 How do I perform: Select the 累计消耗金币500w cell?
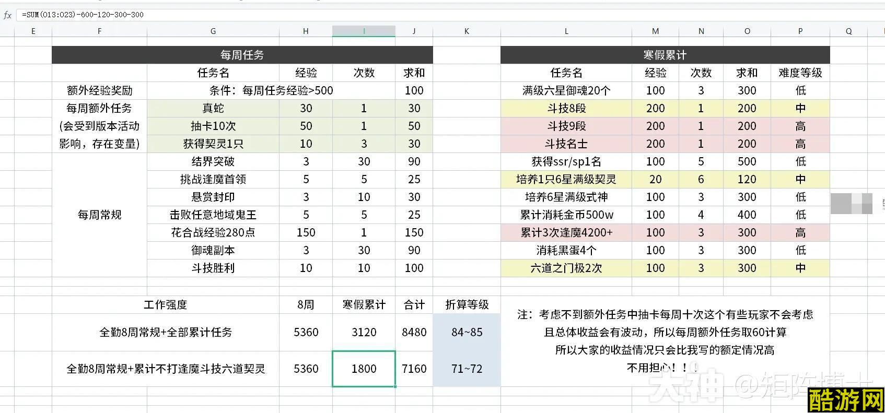(566, 215)
